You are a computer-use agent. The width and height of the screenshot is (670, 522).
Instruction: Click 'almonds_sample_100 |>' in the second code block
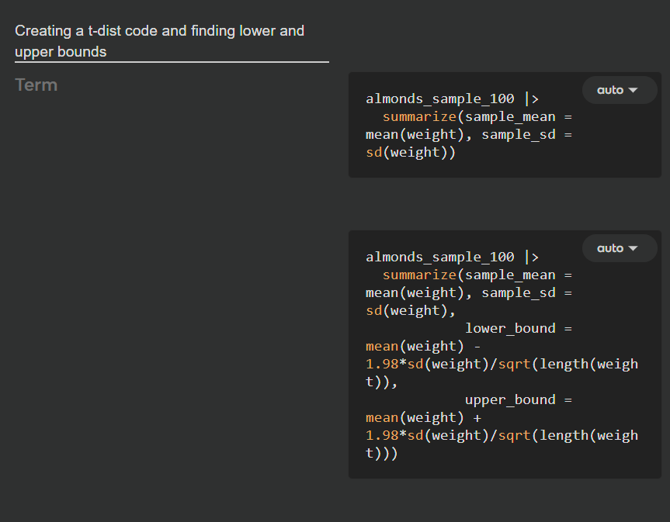point(452,257)
